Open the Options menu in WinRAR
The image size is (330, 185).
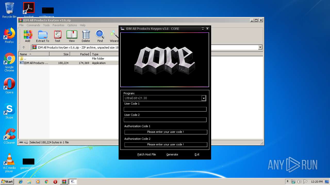(72, 25)
